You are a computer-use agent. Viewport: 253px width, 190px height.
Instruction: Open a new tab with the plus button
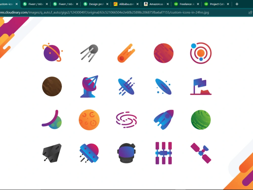pyautogui.click(x=237, y=4)
